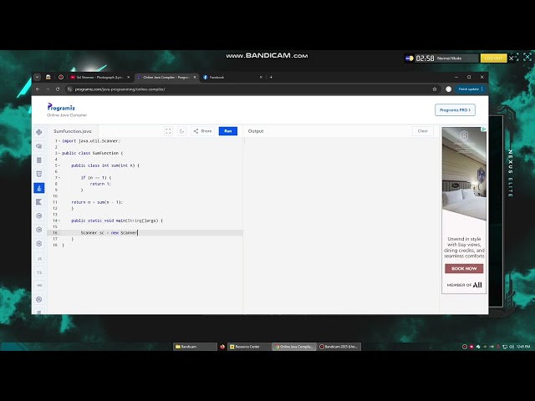Open the circular icon directly above JS
Viewport: 535px width, 401px height.
[x=39, y=244]
